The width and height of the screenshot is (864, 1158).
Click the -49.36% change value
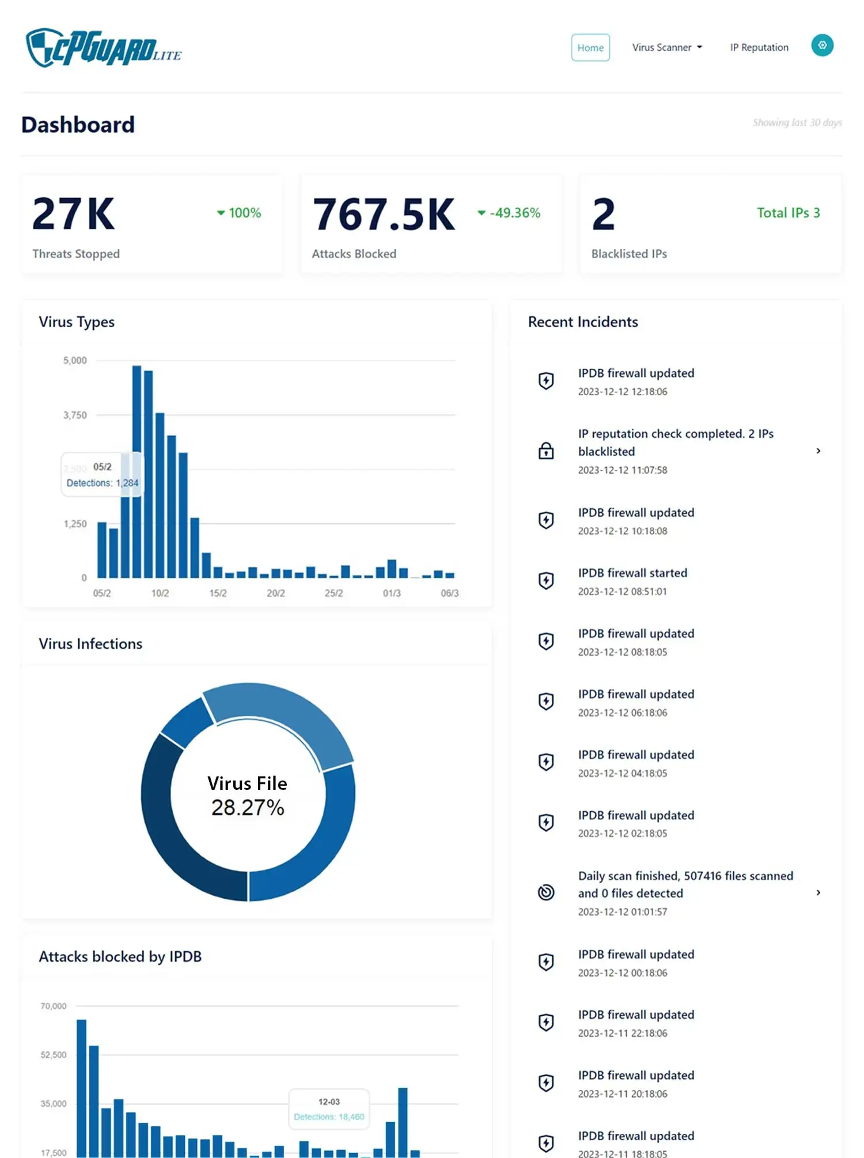point(515,213)
